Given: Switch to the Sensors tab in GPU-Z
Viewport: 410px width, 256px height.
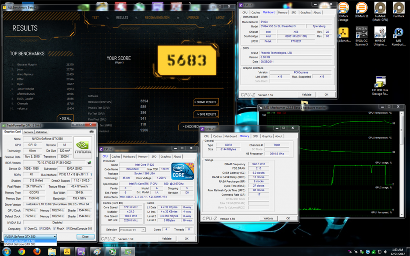Looking at the screenshot, I should 28,132.
